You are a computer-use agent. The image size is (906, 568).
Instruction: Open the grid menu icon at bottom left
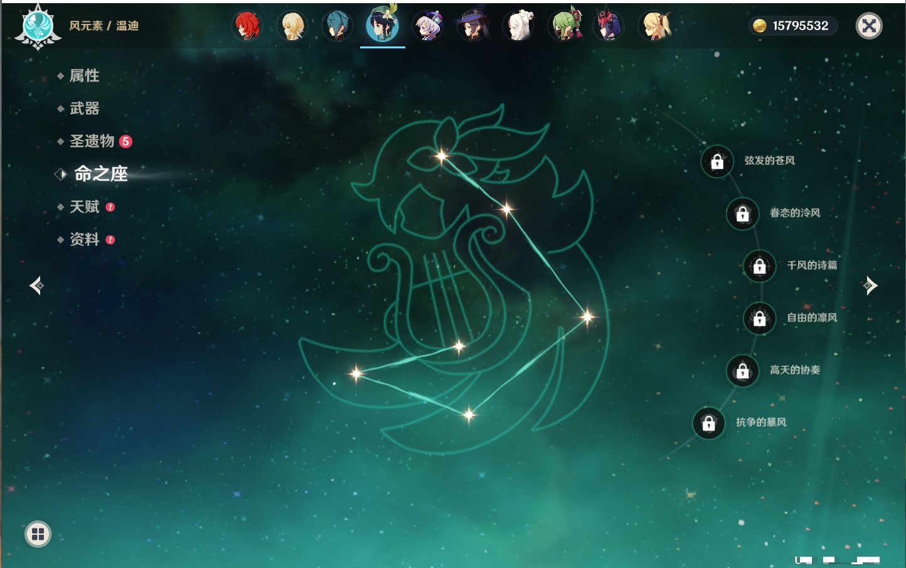click(38, 534)
